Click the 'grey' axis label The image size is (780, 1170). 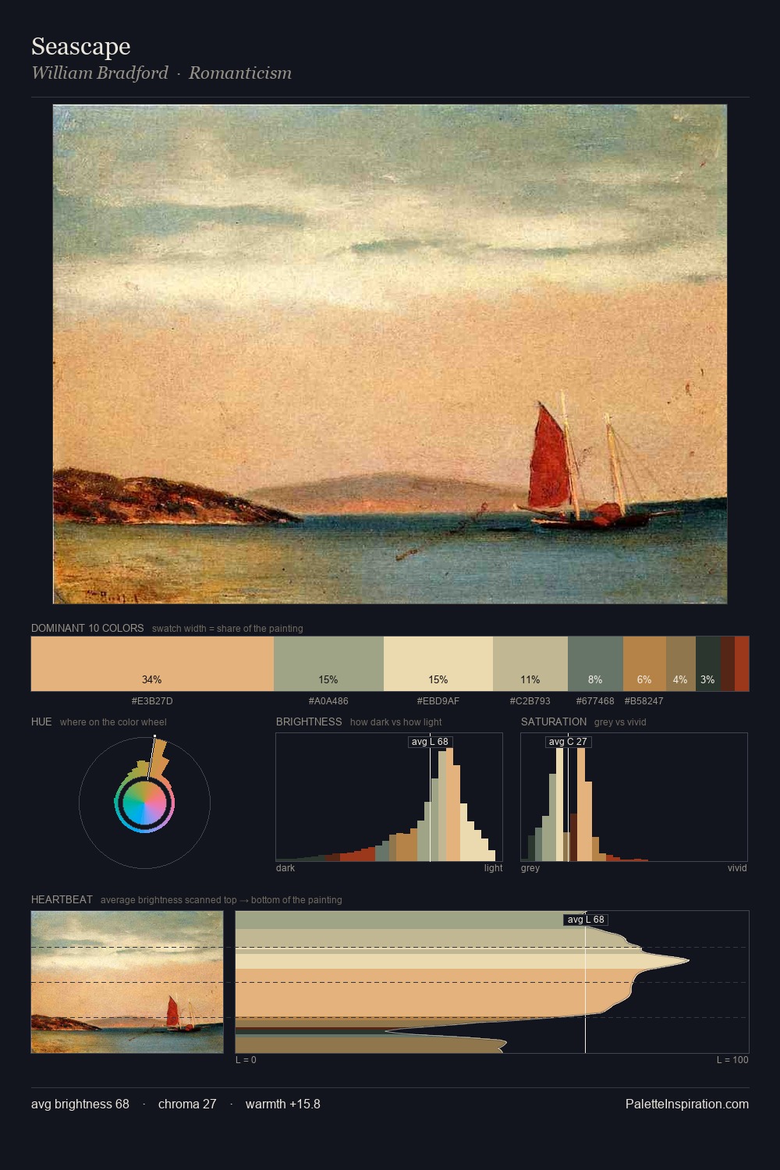(x=530, y=868)
